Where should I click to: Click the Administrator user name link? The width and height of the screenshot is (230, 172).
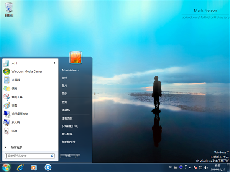coord(71,70)
